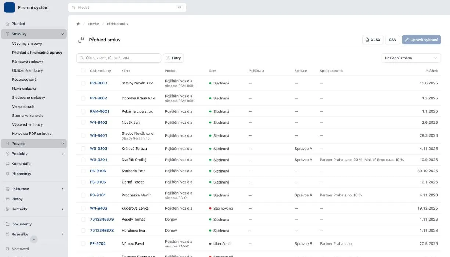Screen dimensions: 450x257
Task: Click the Přehled smluv copy icon by title
Action: tap(81, 40)
